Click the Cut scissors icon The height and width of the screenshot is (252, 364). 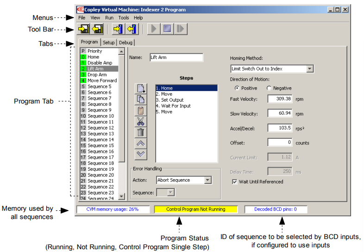pos(141,122)
